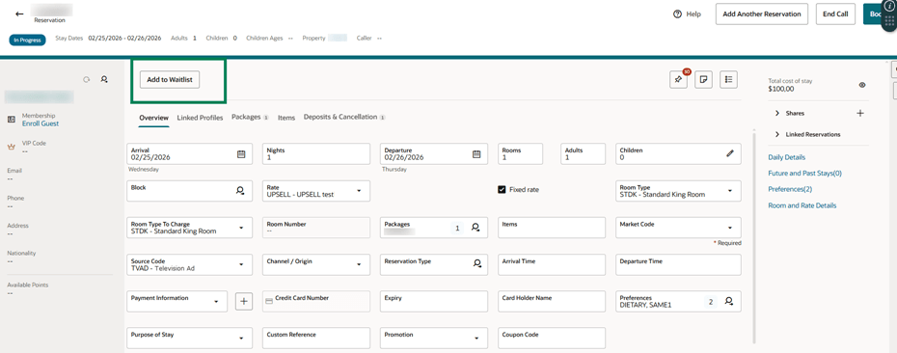Image resolution: width=897 pixels, height=353 pixels.
Task: Add payment method with plus button
Action: click(x=244, y=301)
